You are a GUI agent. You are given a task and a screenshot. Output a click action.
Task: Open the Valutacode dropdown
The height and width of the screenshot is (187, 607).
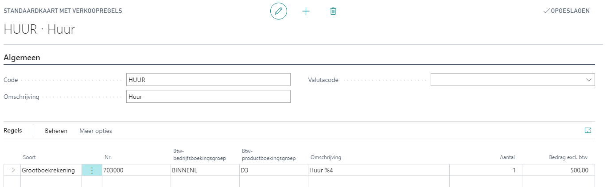tap(588, 80)
